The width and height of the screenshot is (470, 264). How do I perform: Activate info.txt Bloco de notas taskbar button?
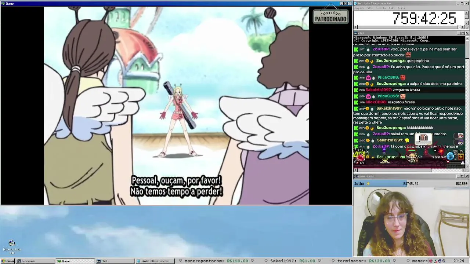coord(155,261)
